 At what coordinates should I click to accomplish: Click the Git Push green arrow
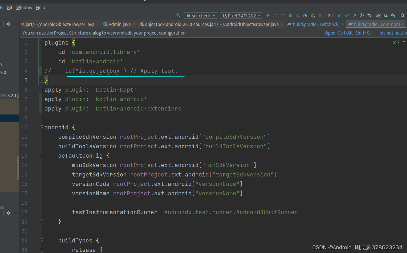(354, 15)
